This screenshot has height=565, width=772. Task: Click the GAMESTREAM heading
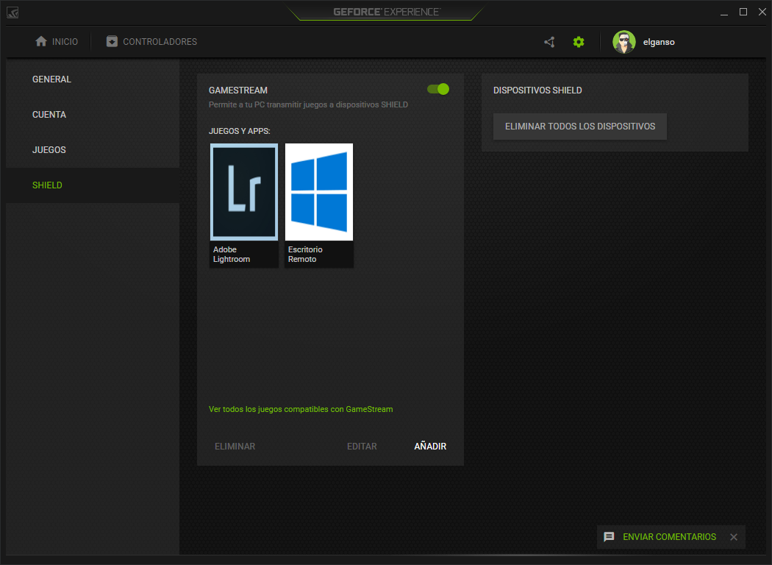238,90
